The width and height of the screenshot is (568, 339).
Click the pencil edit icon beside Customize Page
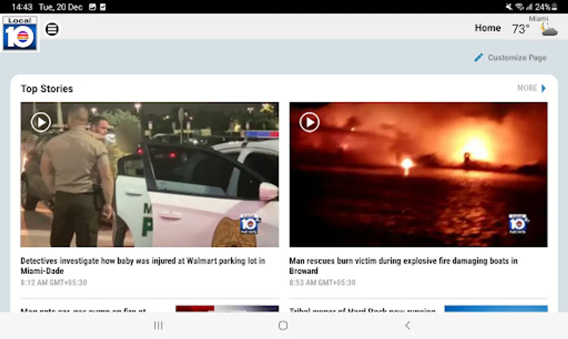[478, 57]
